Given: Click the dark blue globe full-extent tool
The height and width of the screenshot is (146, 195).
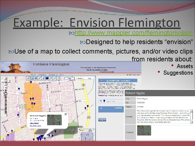Looking at the screenshot, I should point(47,78).
